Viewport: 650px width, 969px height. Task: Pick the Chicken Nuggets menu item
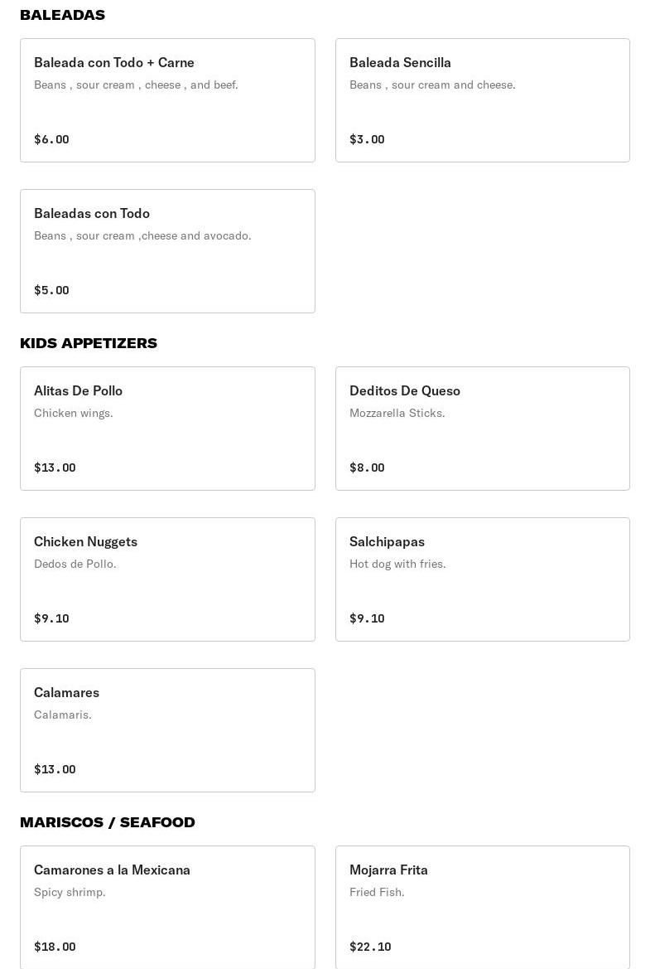tap(167, 579)
